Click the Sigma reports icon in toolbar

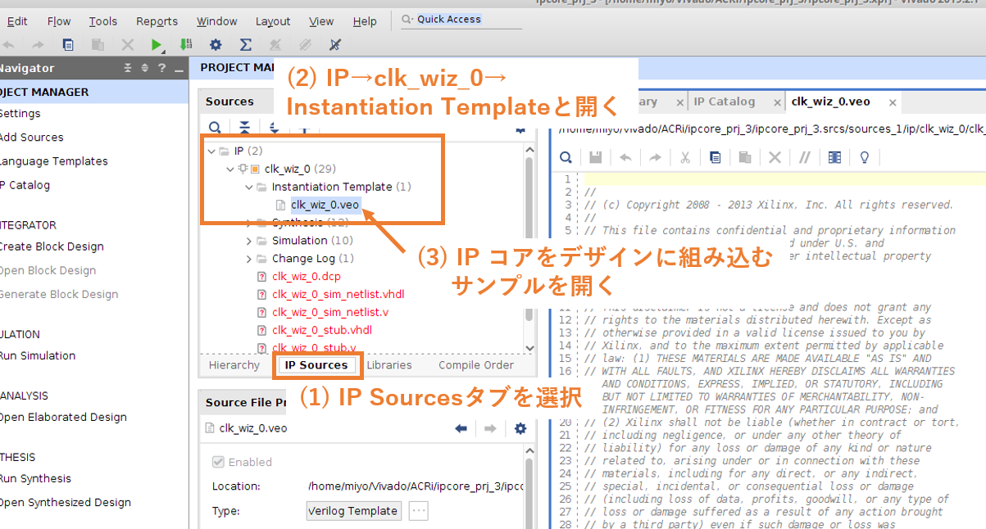click(245, 45)
